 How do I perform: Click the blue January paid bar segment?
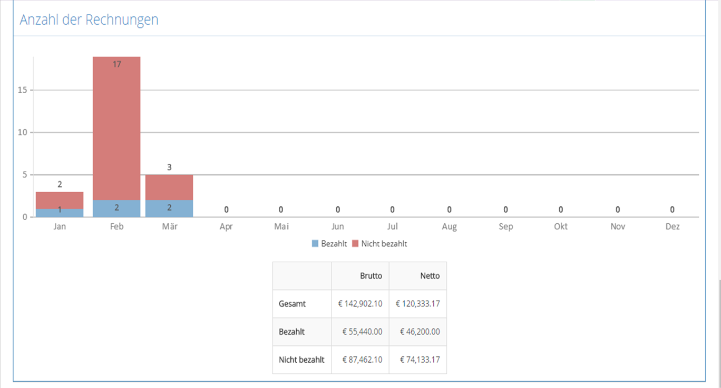(60, 213)
